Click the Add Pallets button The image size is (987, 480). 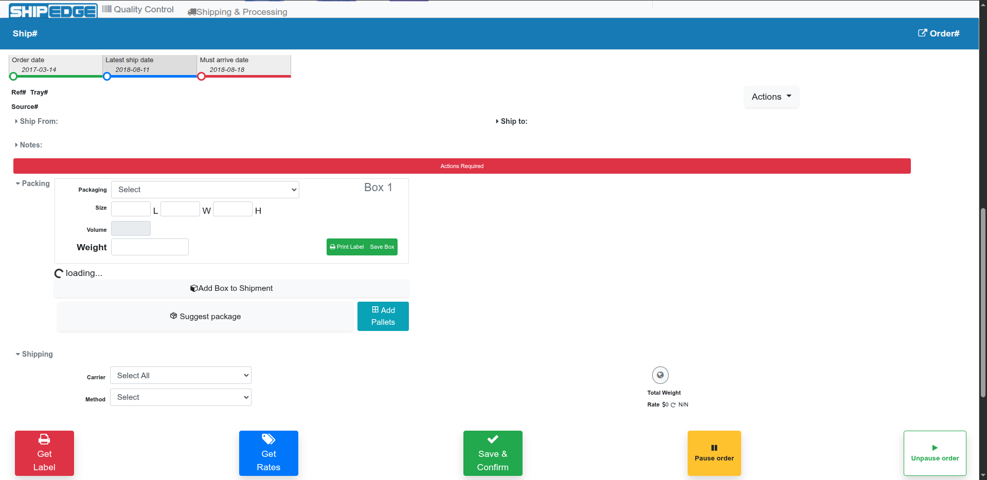point(383,316)
